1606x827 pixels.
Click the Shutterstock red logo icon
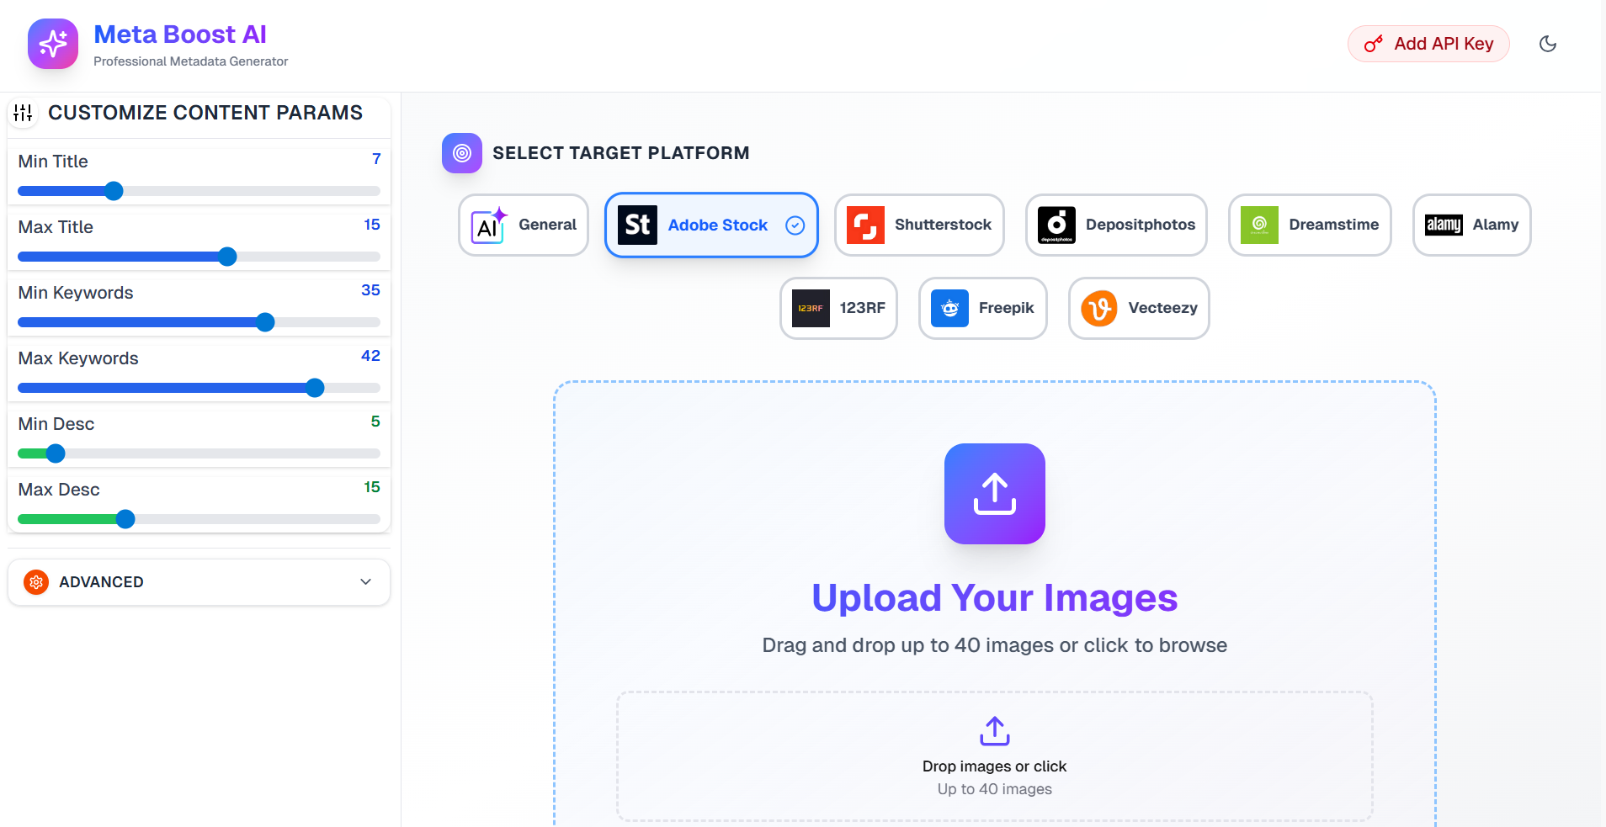point(865,225)
